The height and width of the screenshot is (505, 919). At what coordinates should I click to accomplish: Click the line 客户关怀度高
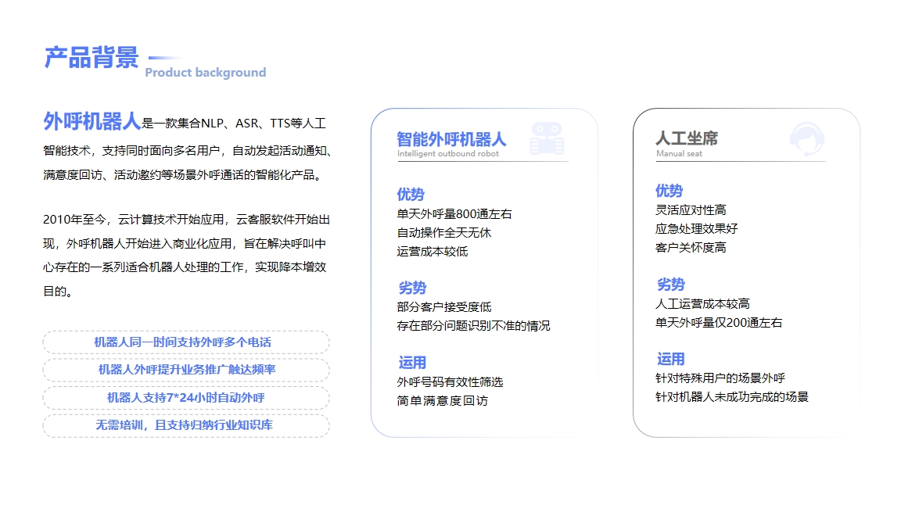click(691, 247)
